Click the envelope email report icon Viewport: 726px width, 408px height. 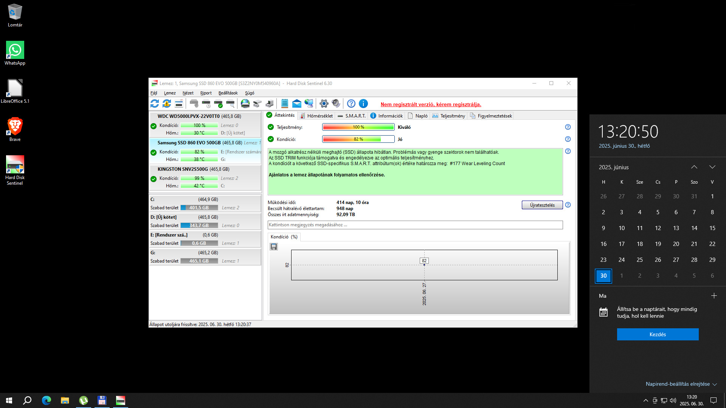click(x=297, y=104)
